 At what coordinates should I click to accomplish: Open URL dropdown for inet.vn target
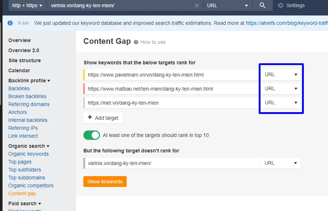click(x=281, y=103)
